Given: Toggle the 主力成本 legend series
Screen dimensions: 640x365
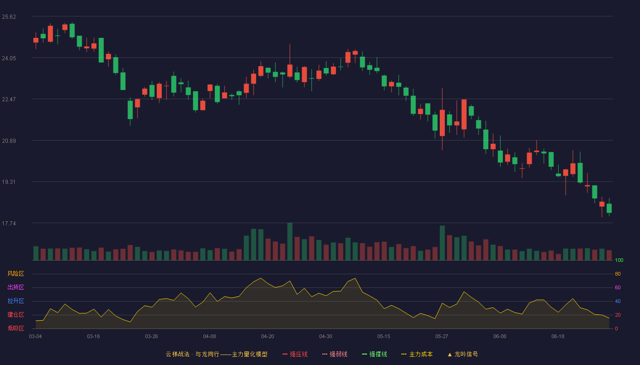Looking at the screenshot, I should [x=417, y=354].
